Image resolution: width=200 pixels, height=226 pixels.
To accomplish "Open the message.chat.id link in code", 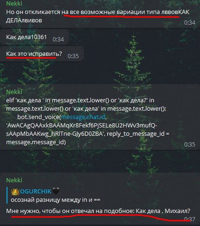I will [83, 117].
